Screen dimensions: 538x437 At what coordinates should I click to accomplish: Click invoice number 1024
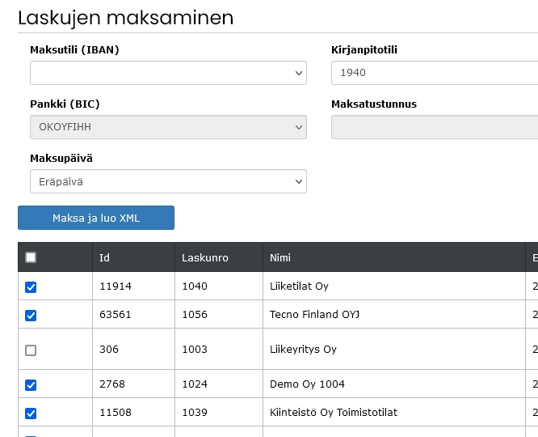click(195, 384)
